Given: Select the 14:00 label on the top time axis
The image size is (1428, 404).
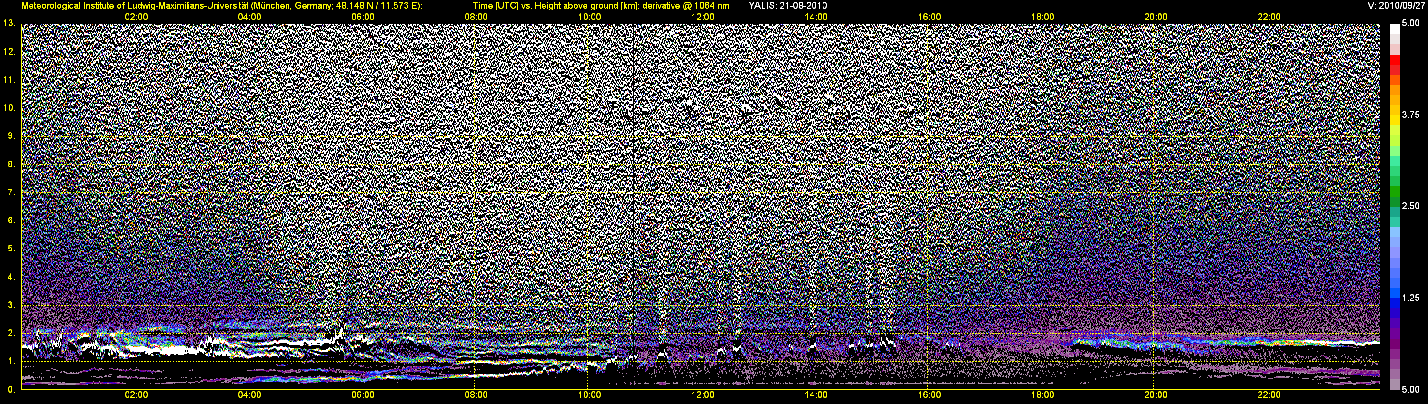Looking at the screenshot, I should tap(816, 17).
